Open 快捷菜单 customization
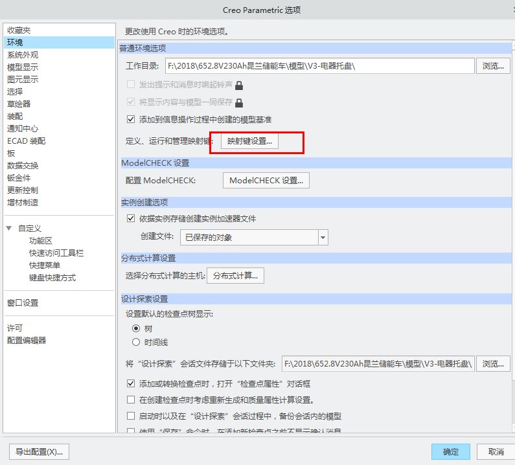 [x=45, y=266]
